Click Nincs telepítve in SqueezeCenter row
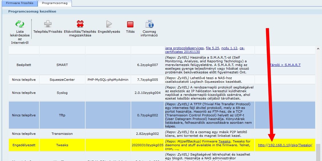Image resolution: width=322 pixels, height=161 pixels. tap(24, 79)
